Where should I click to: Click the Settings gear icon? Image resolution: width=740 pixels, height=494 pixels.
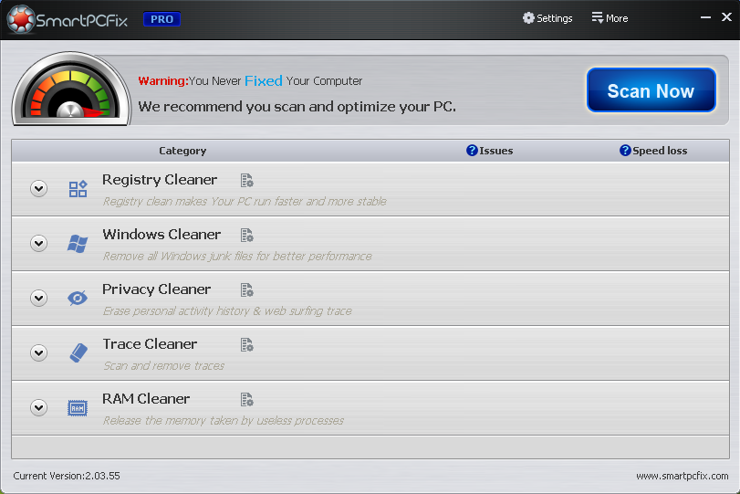pyautogui.click(x=528, y=18)
